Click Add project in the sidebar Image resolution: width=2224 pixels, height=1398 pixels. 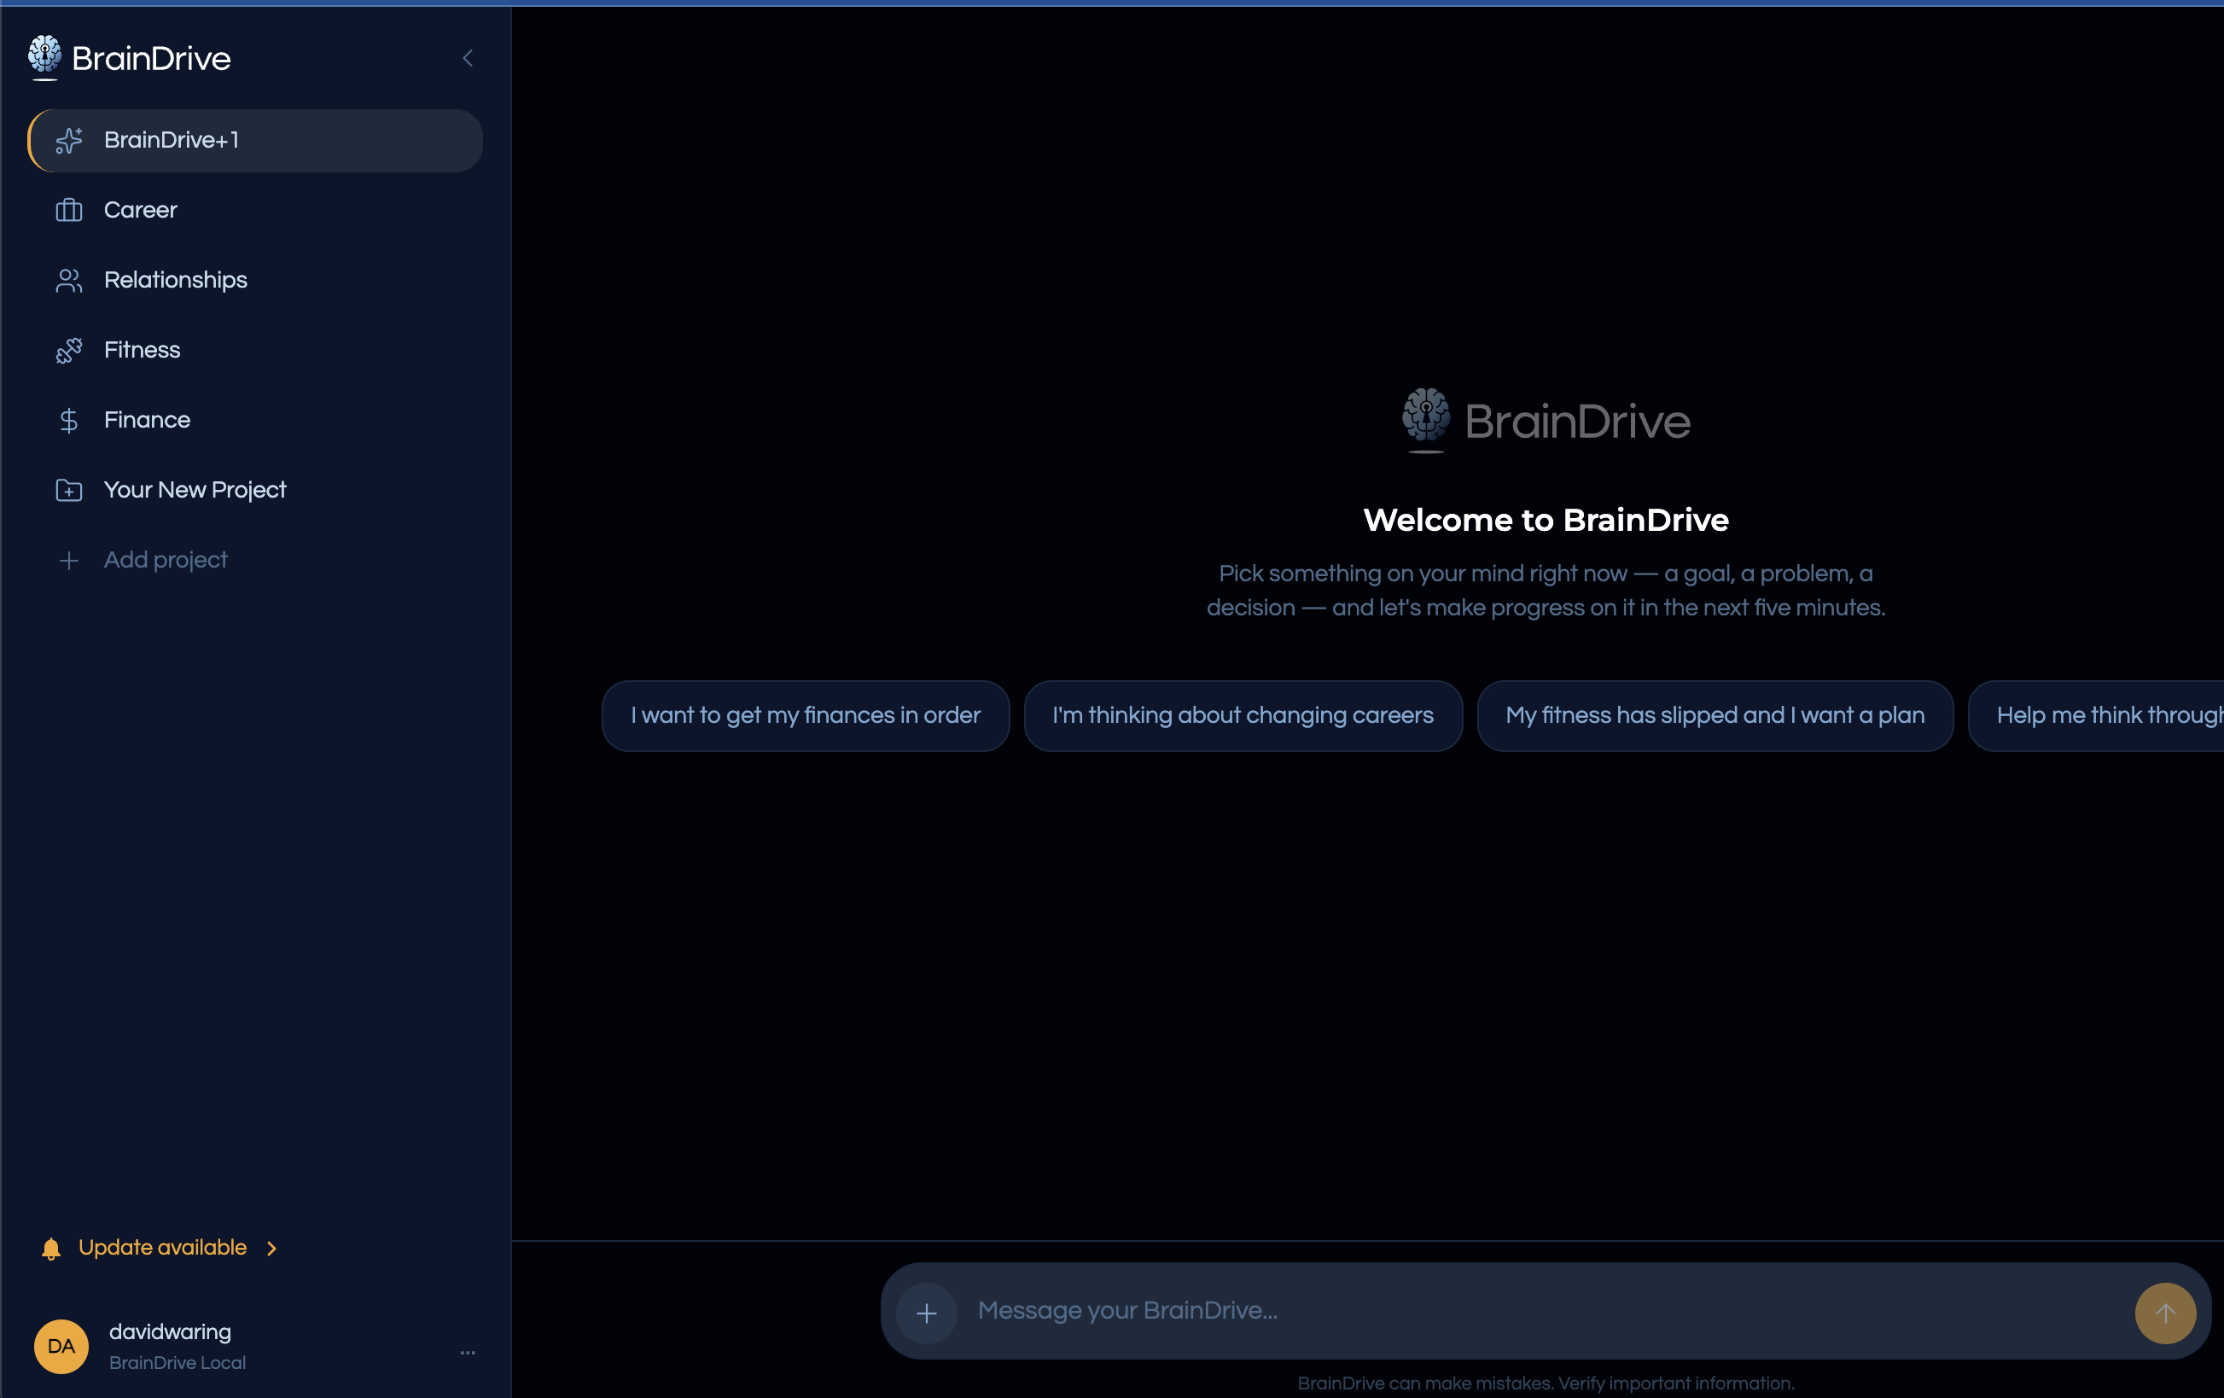[x=166, y=560]
